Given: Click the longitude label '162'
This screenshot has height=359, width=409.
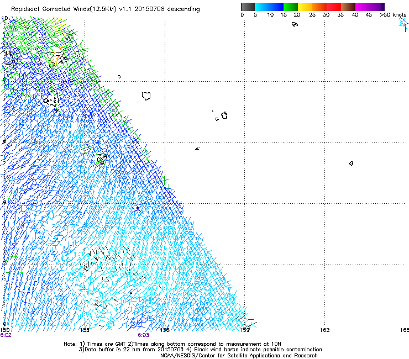Looking at the screenshot, I should point(325,330).
